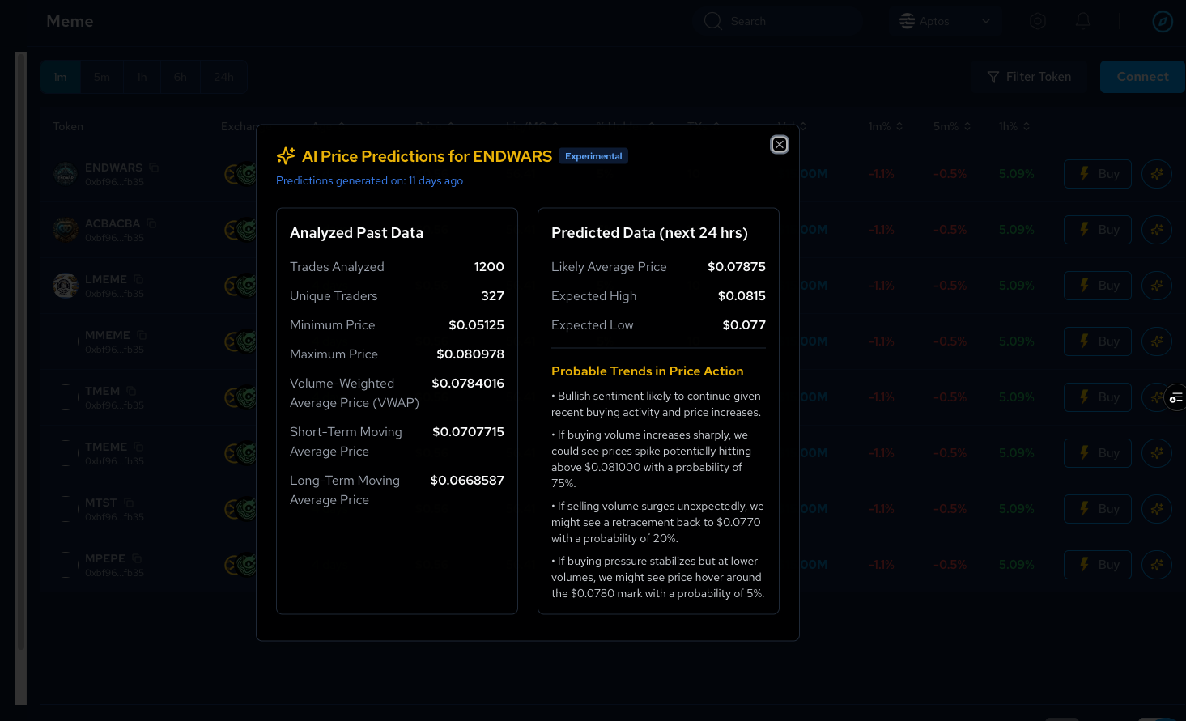This screenshot has width=1186, height=721.
Task: Sort by the 5m% column
Action: [967, 126]
